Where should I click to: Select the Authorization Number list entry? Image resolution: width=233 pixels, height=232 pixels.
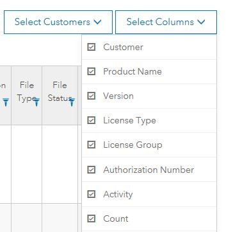(149, 170)
